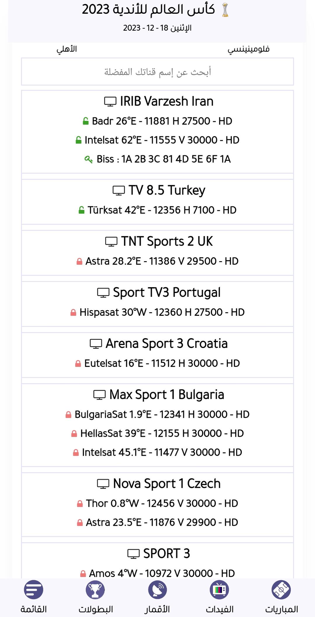Select the TNT Sports 2 UK channel
The width and height of the screenshot is (315, 617).
(167, 242)
